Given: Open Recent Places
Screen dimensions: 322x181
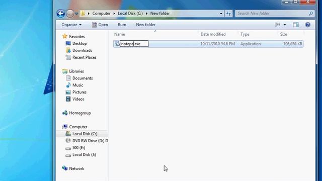Looking at the screenshot, I should tap(85, 57).
